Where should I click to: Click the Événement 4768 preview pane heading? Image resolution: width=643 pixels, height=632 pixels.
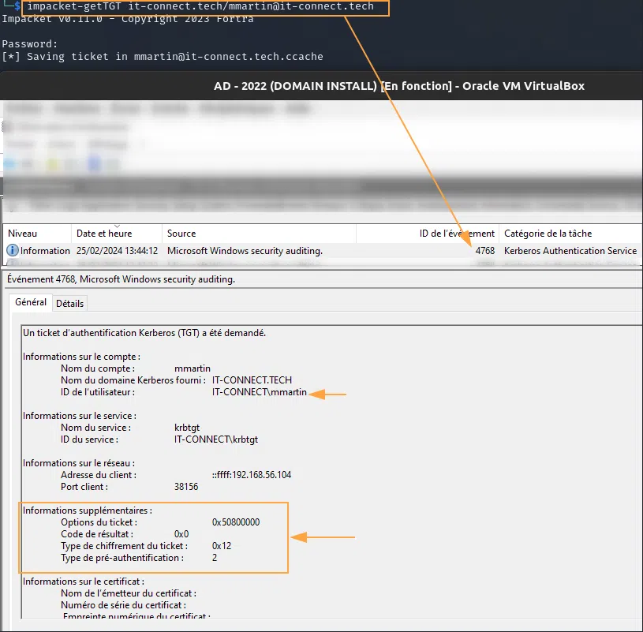click(121, 279)
